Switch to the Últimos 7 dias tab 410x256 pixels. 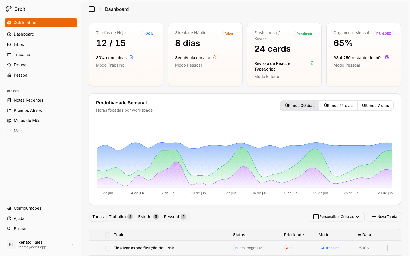375,106
